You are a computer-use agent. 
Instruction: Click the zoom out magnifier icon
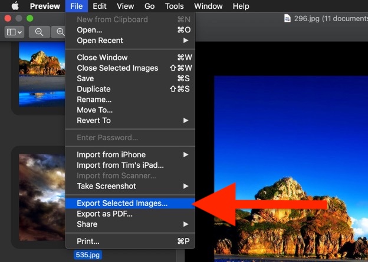(40, 32)
